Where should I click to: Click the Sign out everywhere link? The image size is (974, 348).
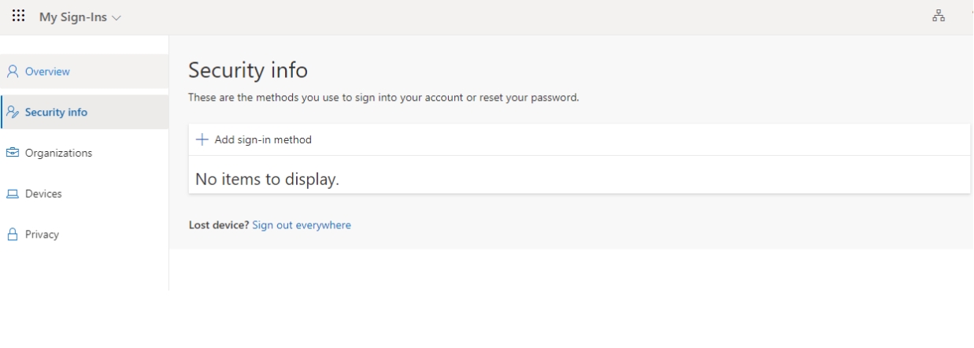(302, 225)
